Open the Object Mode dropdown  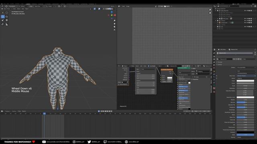click(x=6, y=9)
